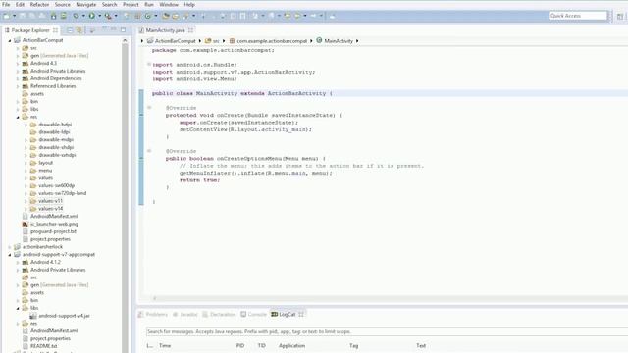Click the LogCat message search field
Screen dimensions: 628x353
click(x=387, y=331)
